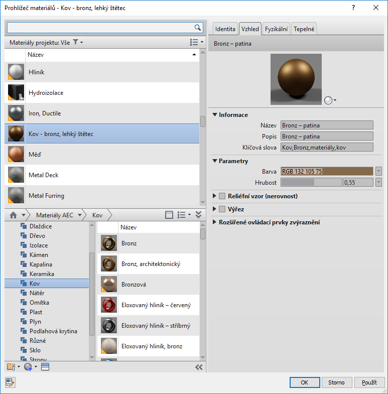Select Metal Deck material row
Image resolution: width=388 pixels, height=394 pixels.
(102, 175)
